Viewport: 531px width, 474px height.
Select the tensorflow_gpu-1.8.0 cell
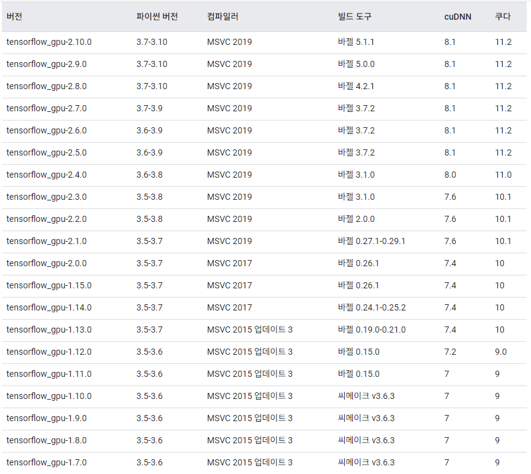pyautogui.click(x=47, y=440)
